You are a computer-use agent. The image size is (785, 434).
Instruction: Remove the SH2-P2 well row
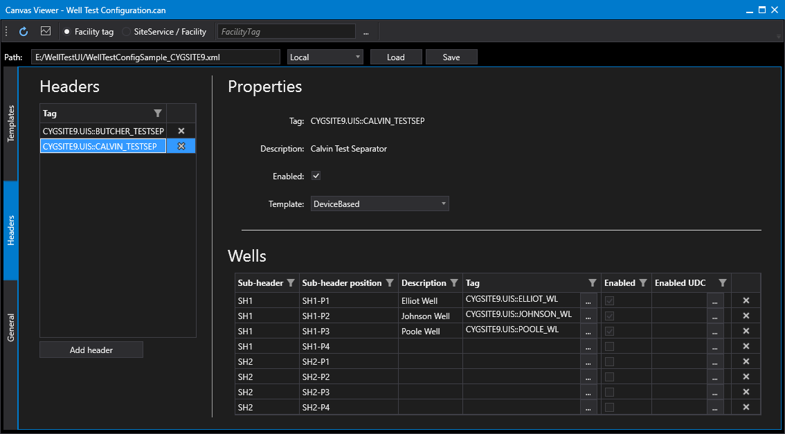point(746,377)
